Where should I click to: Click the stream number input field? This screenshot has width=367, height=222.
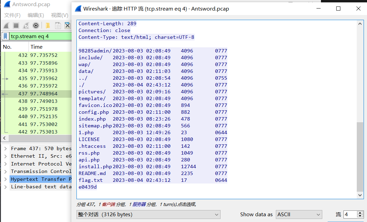tap(350, 215)
